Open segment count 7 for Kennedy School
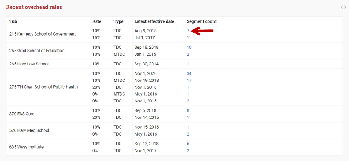 click(188, 31)
